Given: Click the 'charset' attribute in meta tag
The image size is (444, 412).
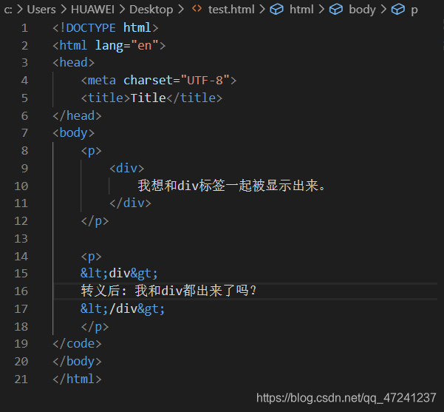Looking at the screenshot, I should (x=148, y=80).
